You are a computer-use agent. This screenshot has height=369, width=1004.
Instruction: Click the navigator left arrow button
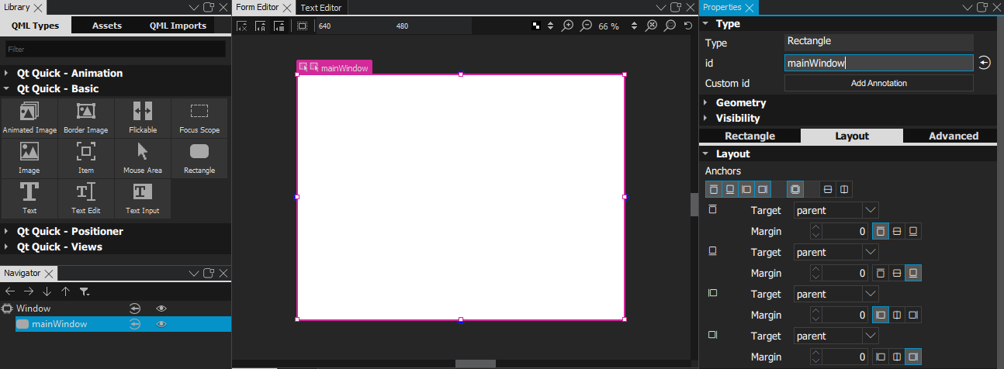point(10,291)
